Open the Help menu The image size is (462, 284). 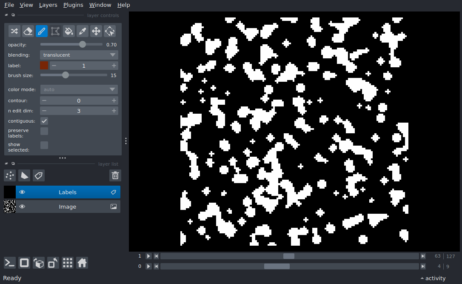123,5
